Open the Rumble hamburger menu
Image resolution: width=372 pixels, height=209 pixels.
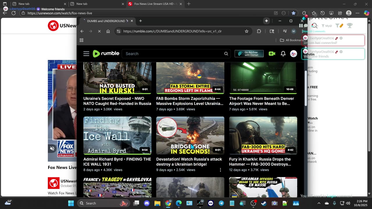click(86, 54)
